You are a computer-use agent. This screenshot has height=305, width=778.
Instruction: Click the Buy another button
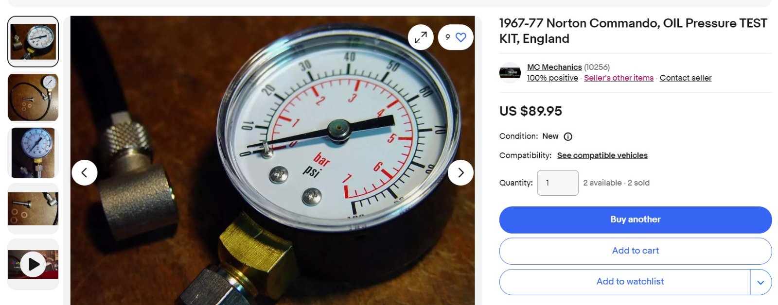coord(636,220)
